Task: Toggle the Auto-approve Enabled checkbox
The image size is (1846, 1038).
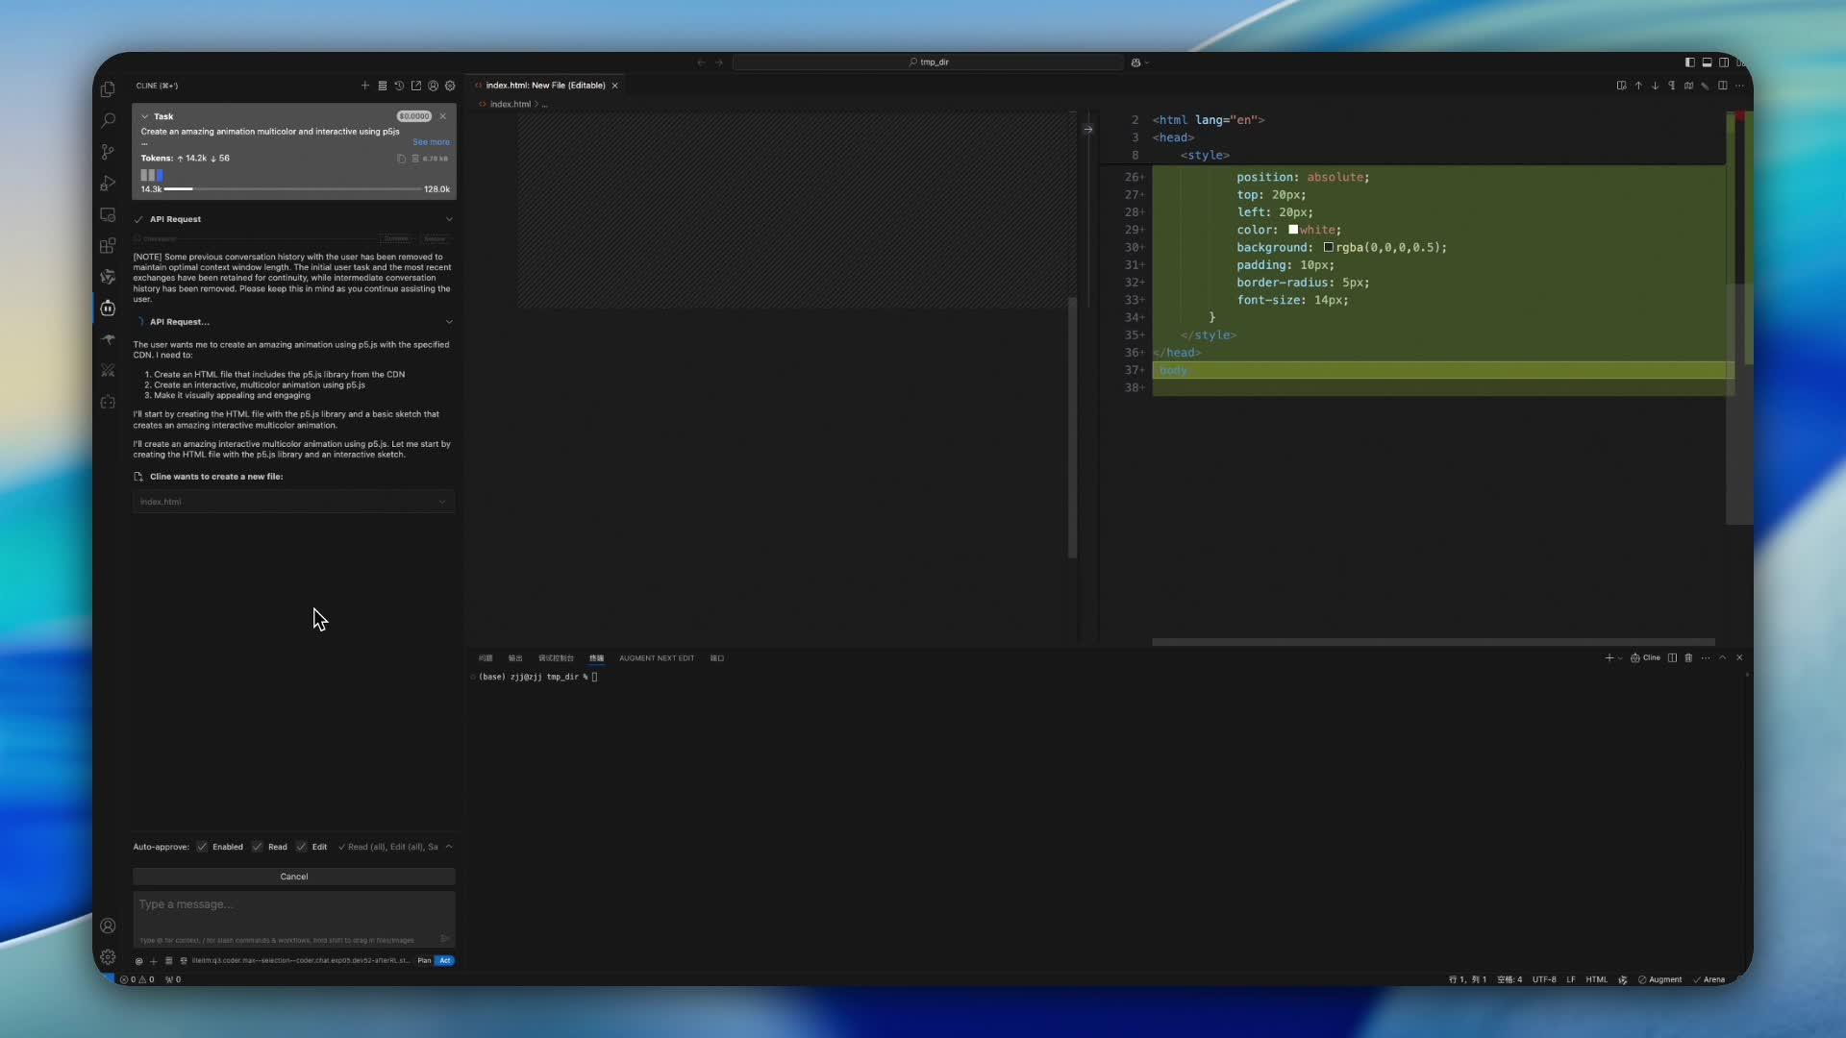Action: click(x=202, y=847)
